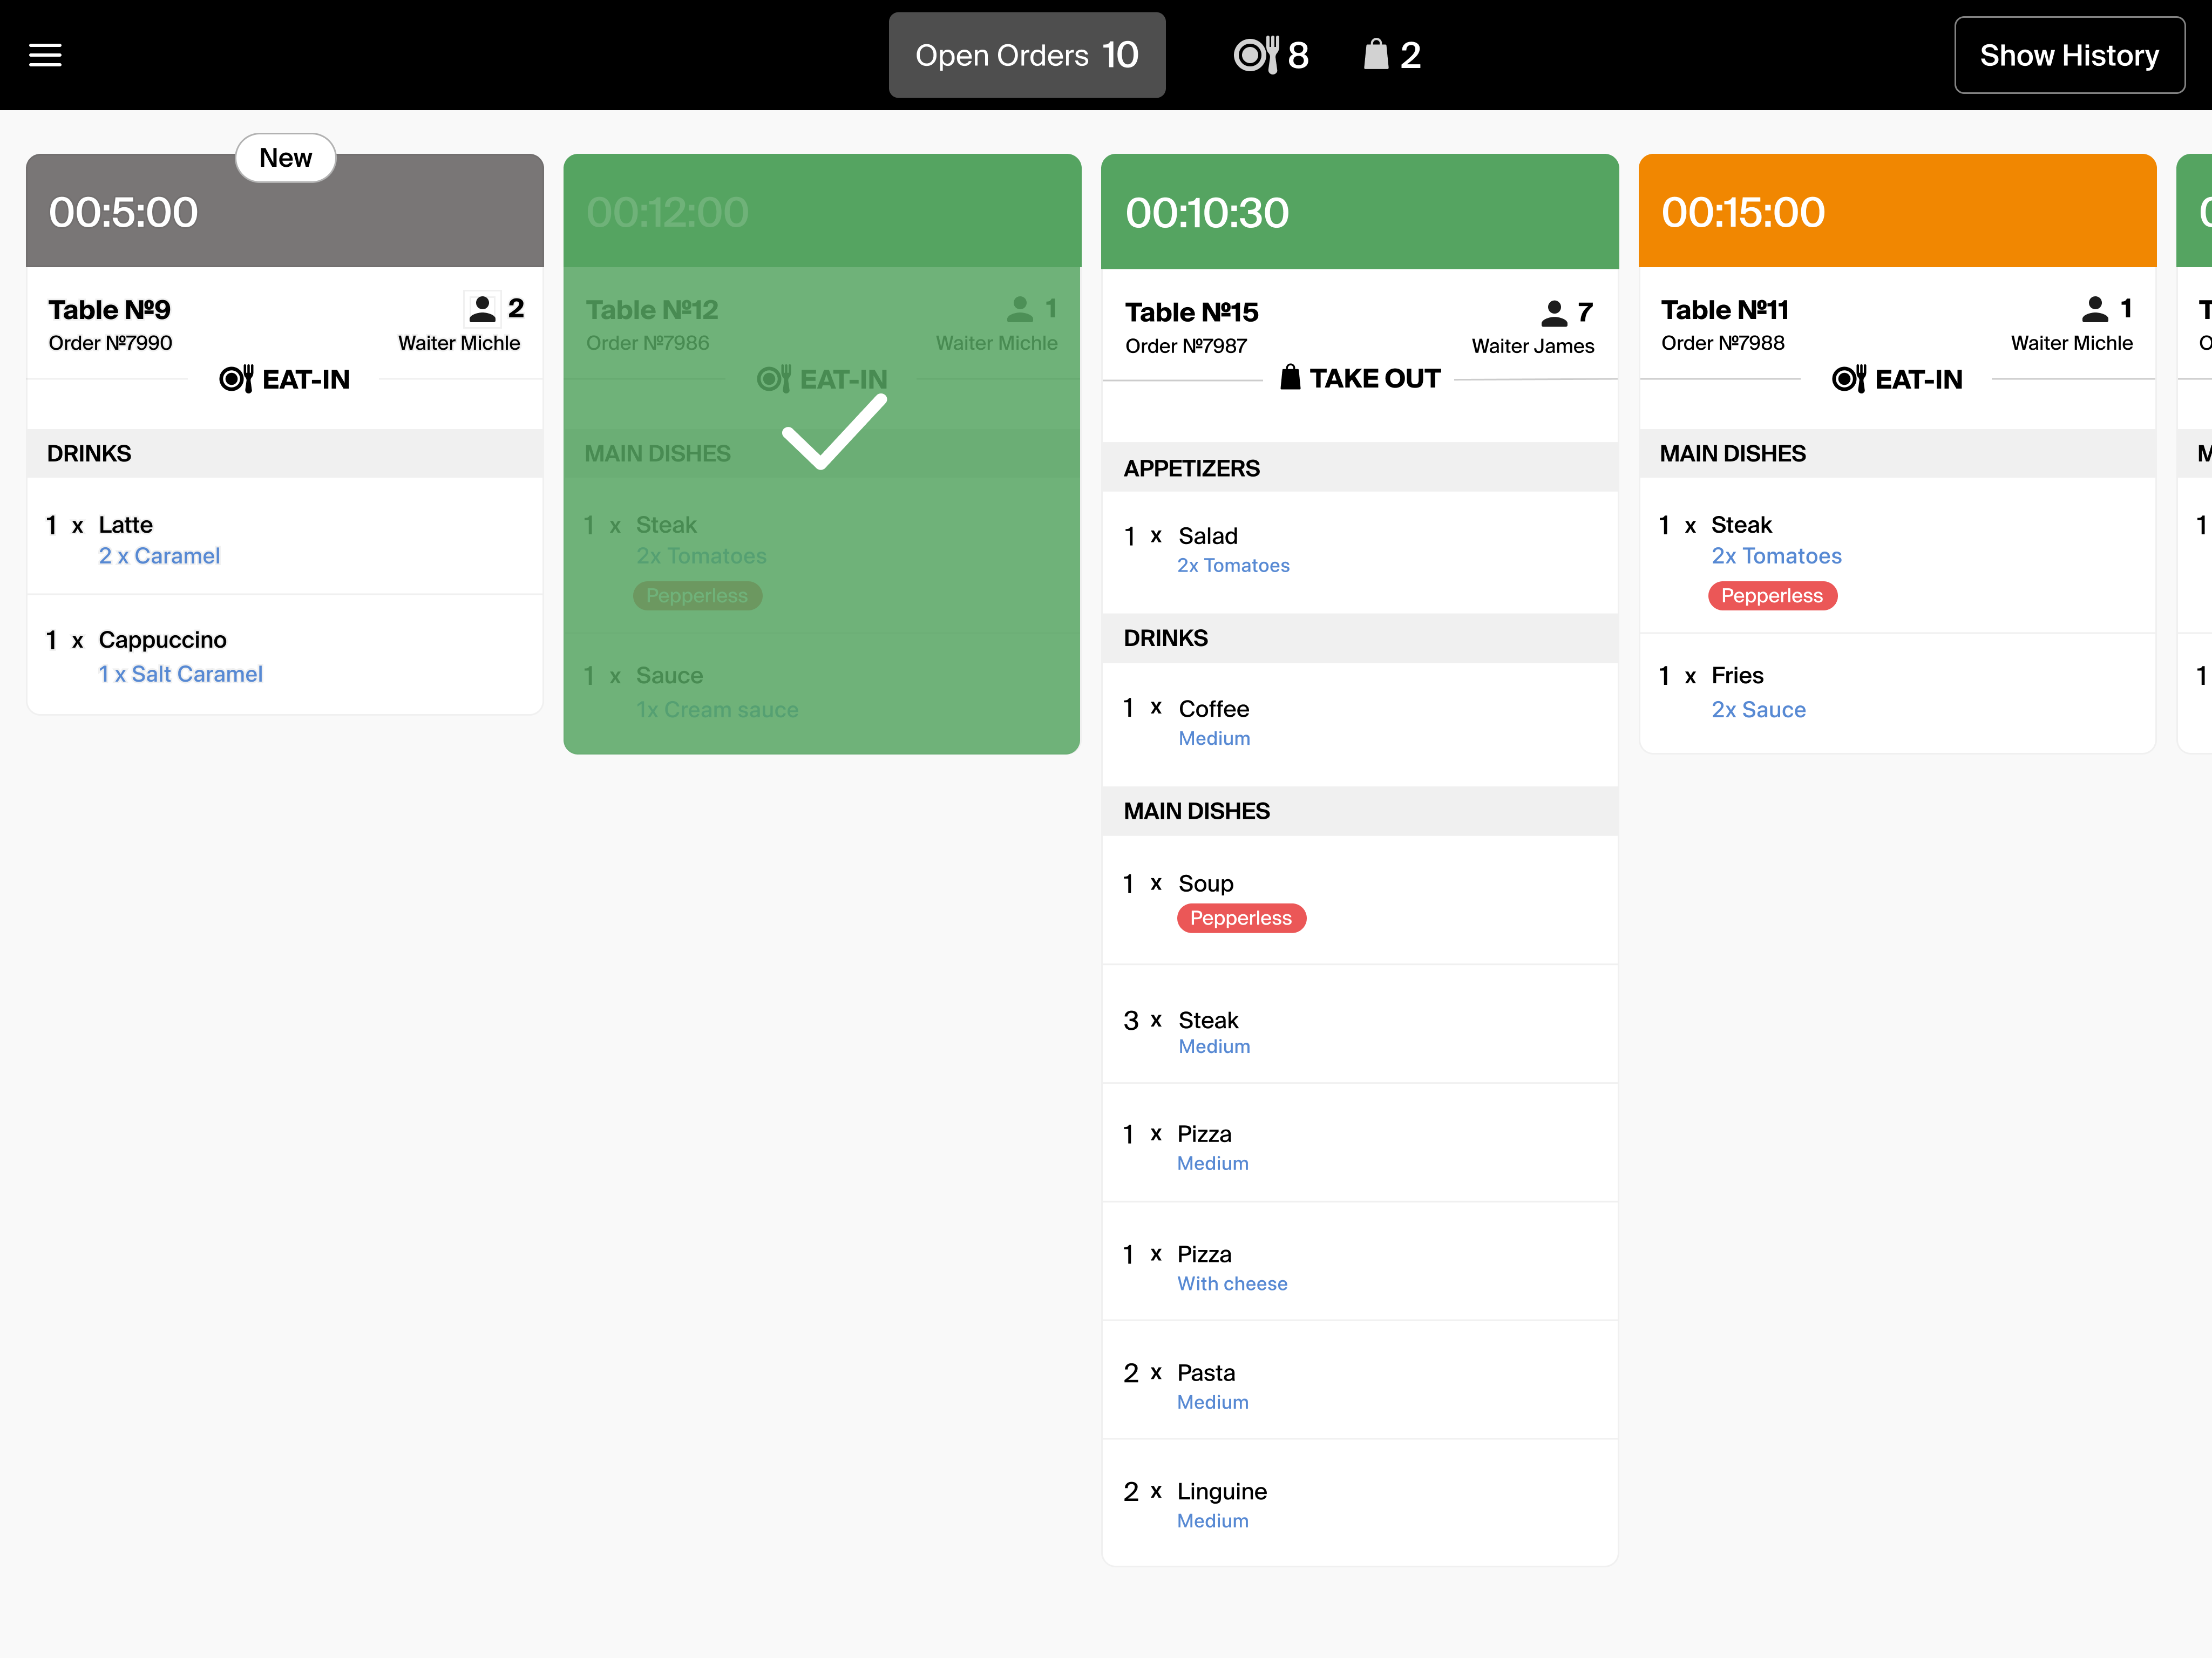Click the guest icon on Table №15
This screenshot has height=1658, width=2212.
[1554, 313]
